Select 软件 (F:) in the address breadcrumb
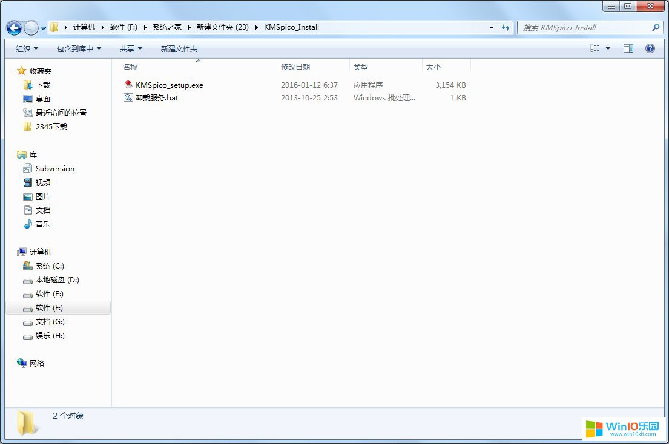 [x=124, y=27]
